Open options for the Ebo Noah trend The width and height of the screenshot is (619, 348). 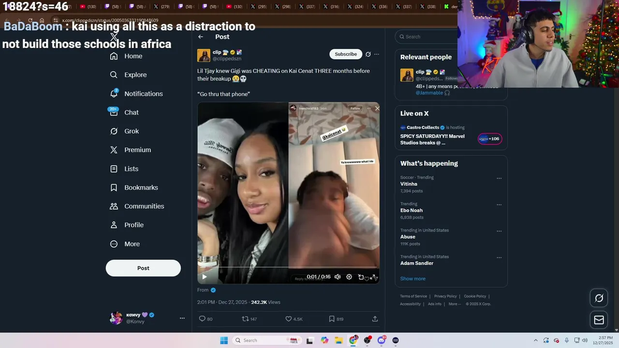(x=499, y=205)
